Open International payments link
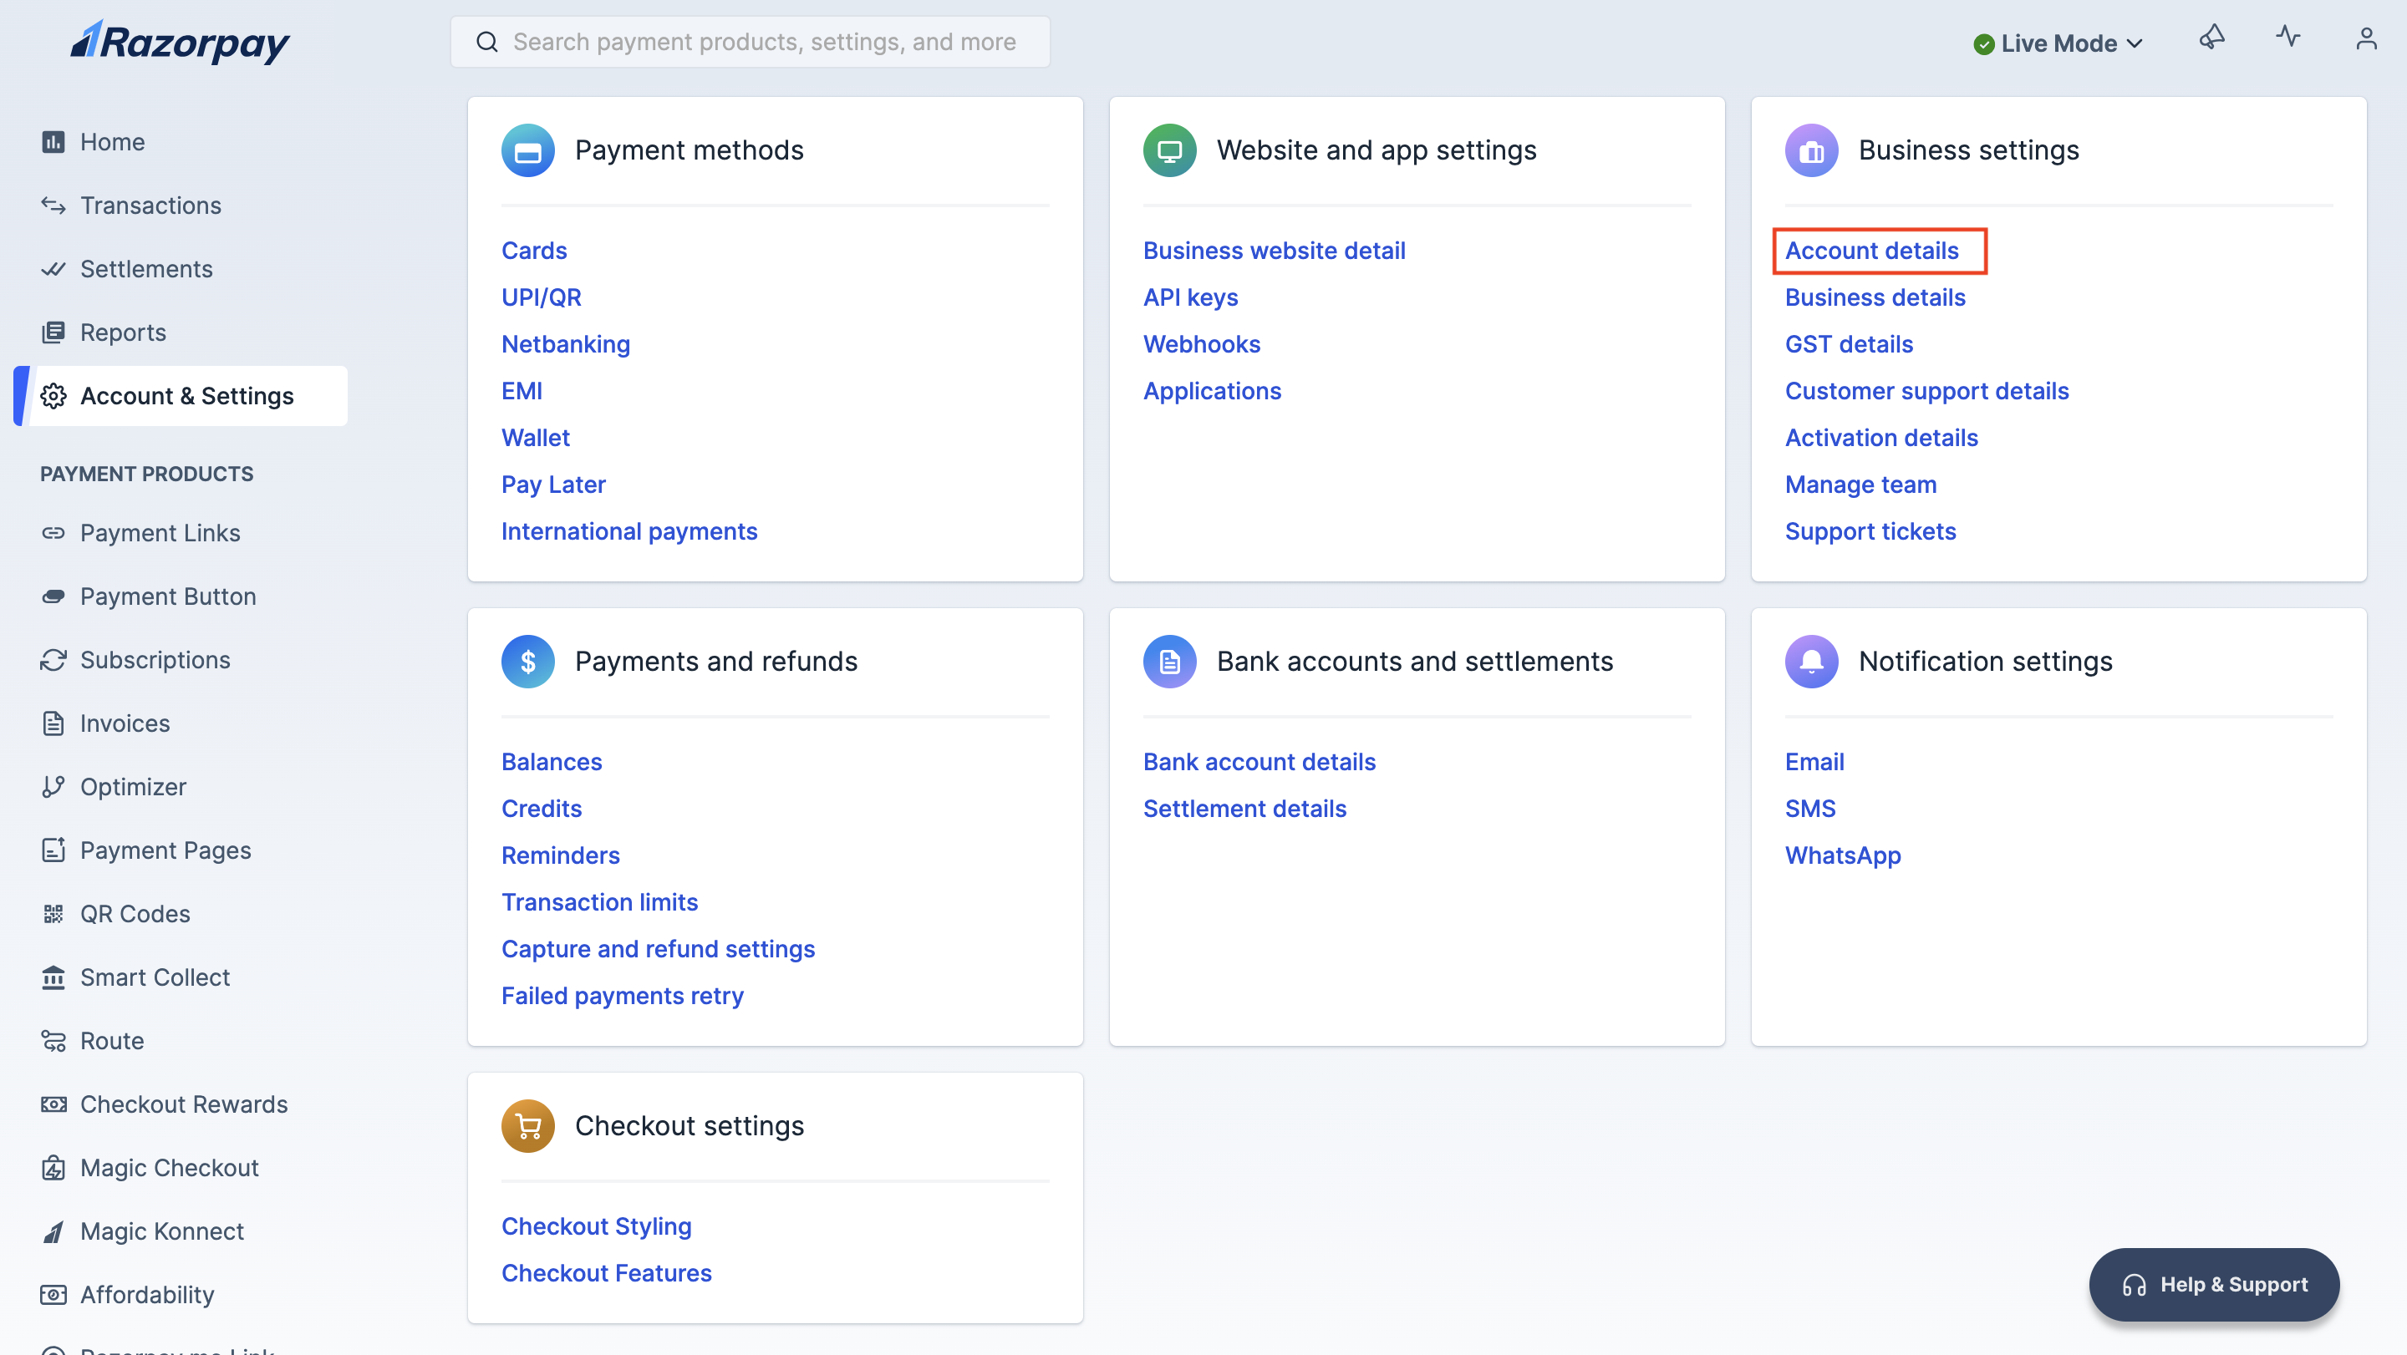The width and height of the screenshot is (2407, 1355). [x=630, y=531]
